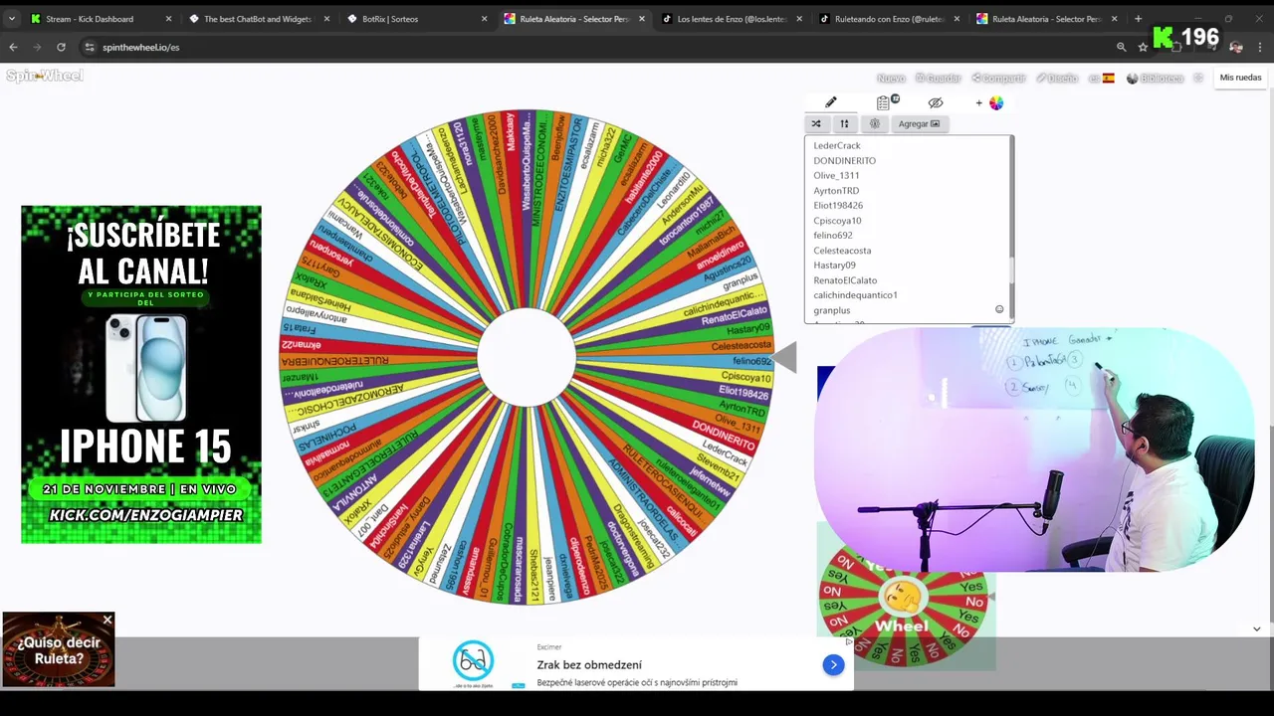Open Diseño customization menu
1274x716 pixels.
[1057, 78]
